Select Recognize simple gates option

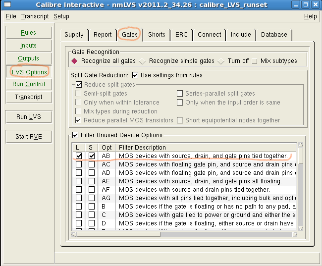coord(177,61)
